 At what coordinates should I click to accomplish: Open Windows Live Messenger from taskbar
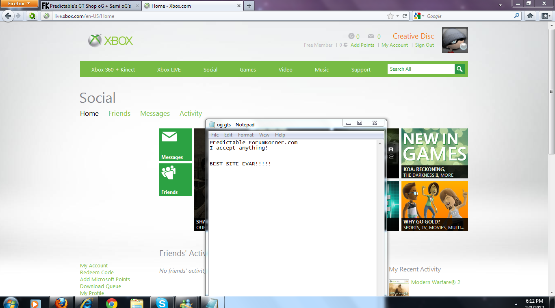pos(187,303)
